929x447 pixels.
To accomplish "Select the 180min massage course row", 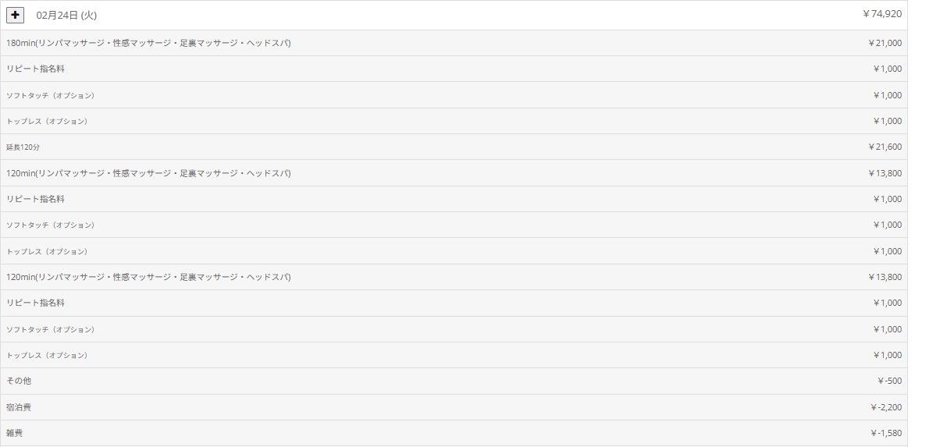I will click(148, 43).
